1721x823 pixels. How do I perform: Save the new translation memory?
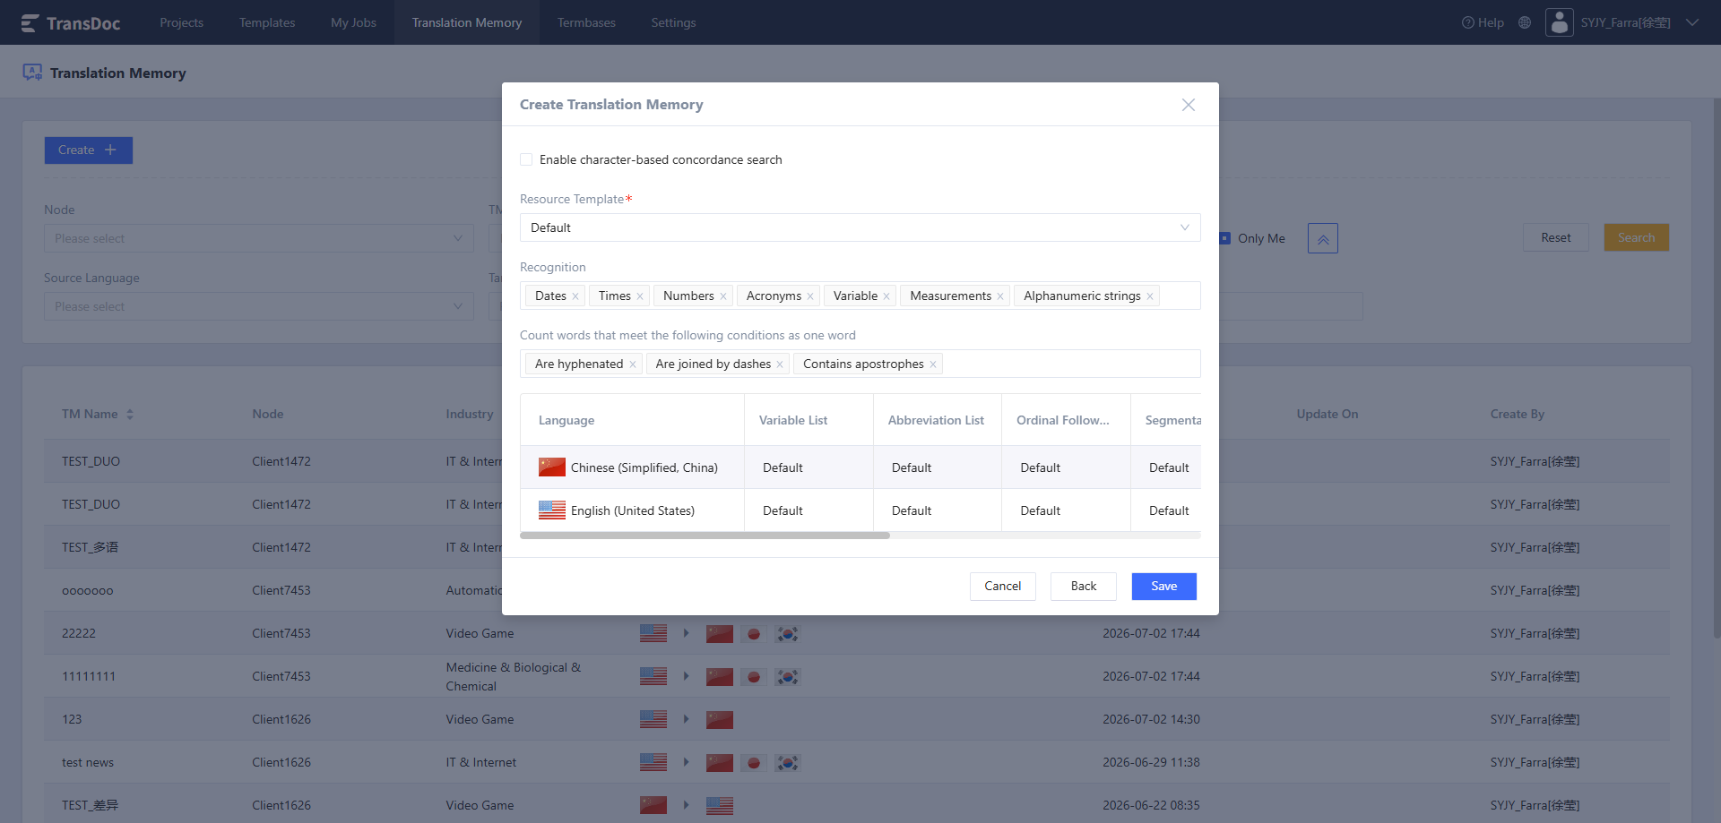click(x=1164, y=587)
